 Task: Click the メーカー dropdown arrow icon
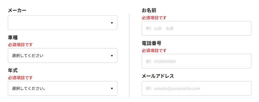112,23
